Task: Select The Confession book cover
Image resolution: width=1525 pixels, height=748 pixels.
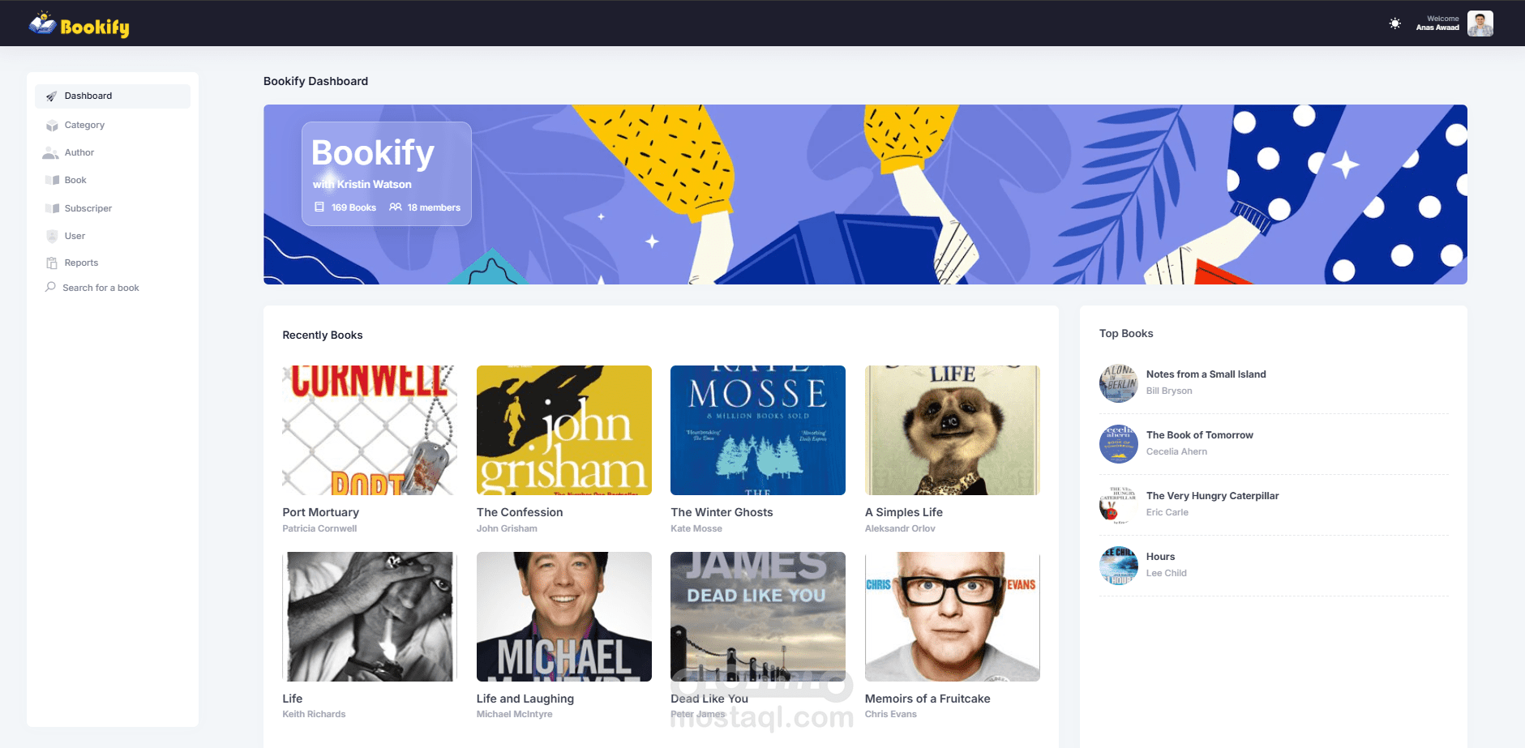Action: coord(564,430)
